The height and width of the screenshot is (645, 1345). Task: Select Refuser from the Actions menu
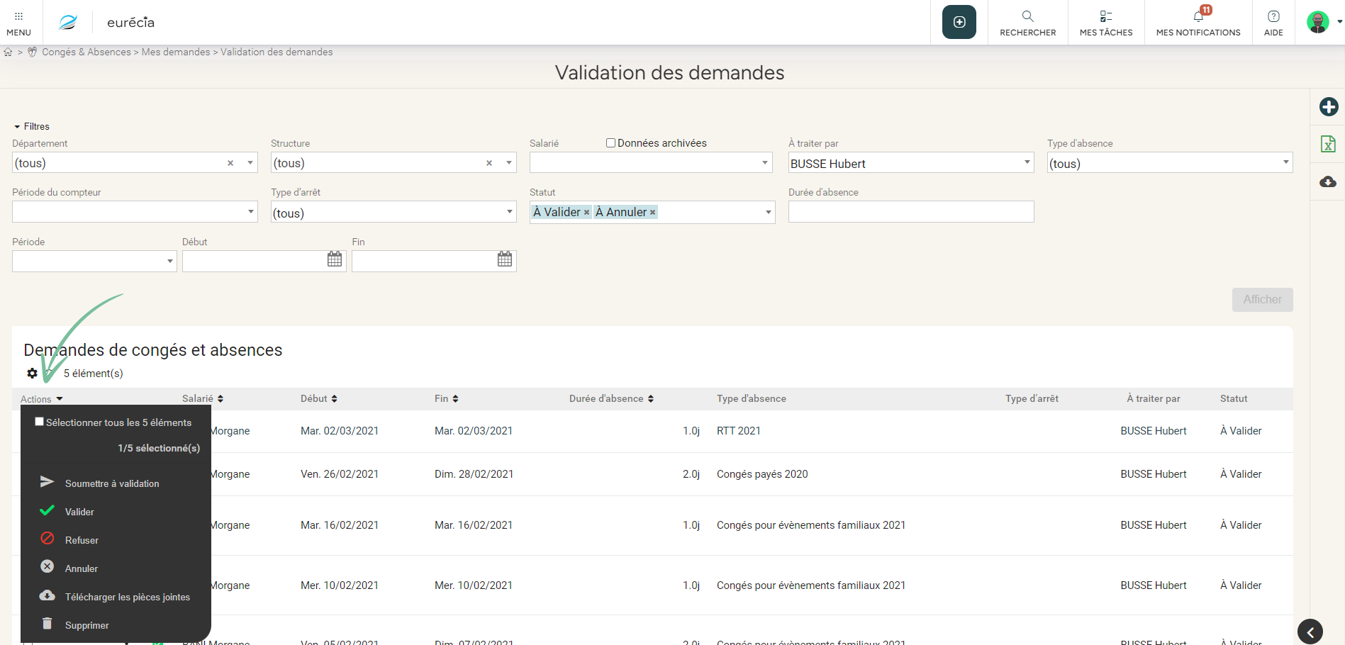[82, 540]
